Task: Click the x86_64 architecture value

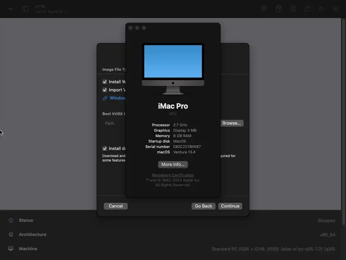Action: click(327, 235)
